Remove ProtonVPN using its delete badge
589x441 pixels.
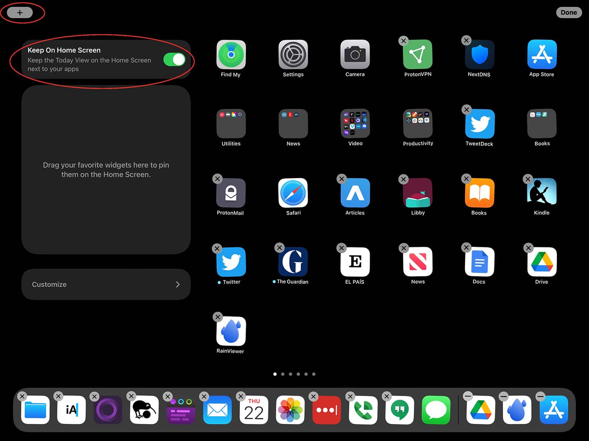pos(404,41)
